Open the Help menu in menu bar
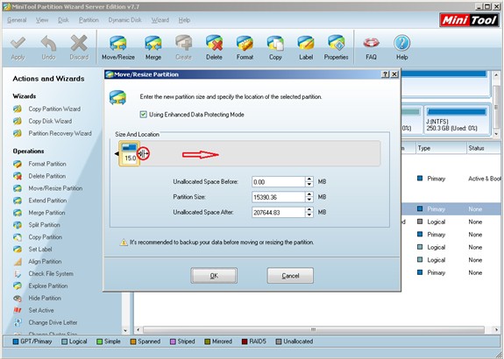Screen dimensions: 504x359 coord(184,20)
